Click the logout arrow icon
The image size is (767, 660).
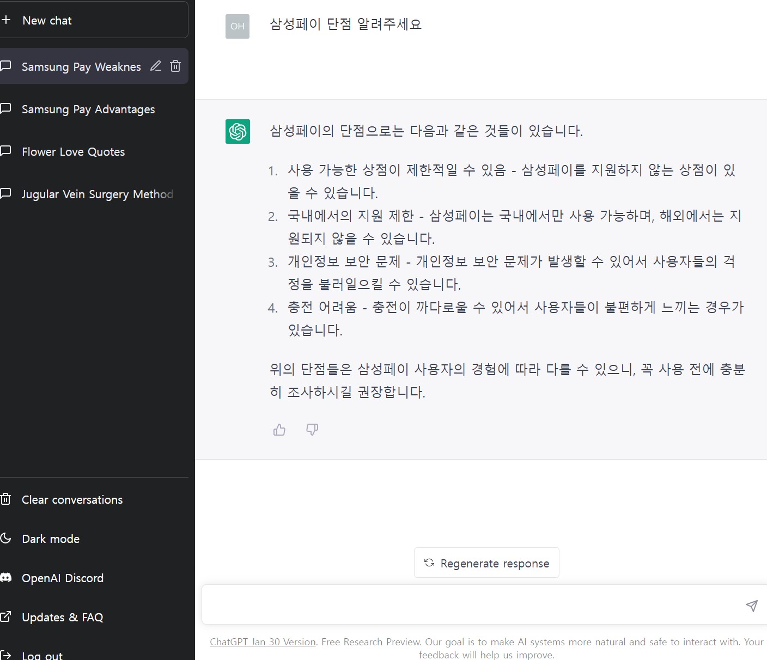[6, 655]
